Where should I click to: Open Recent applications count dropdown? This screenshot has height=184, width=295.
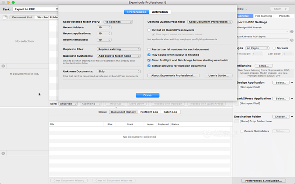(x=104, y=33)
